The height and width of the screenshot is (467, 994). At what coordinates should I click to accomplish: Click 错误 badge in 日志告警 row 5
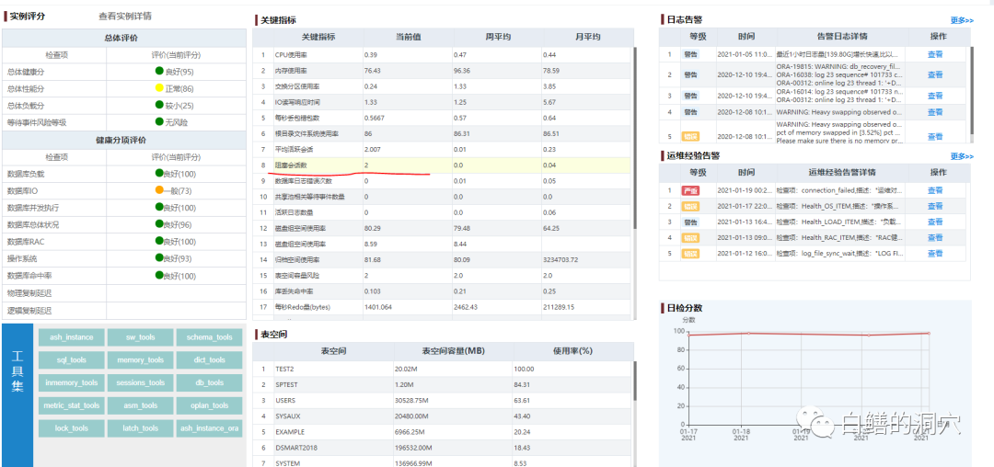690,136
